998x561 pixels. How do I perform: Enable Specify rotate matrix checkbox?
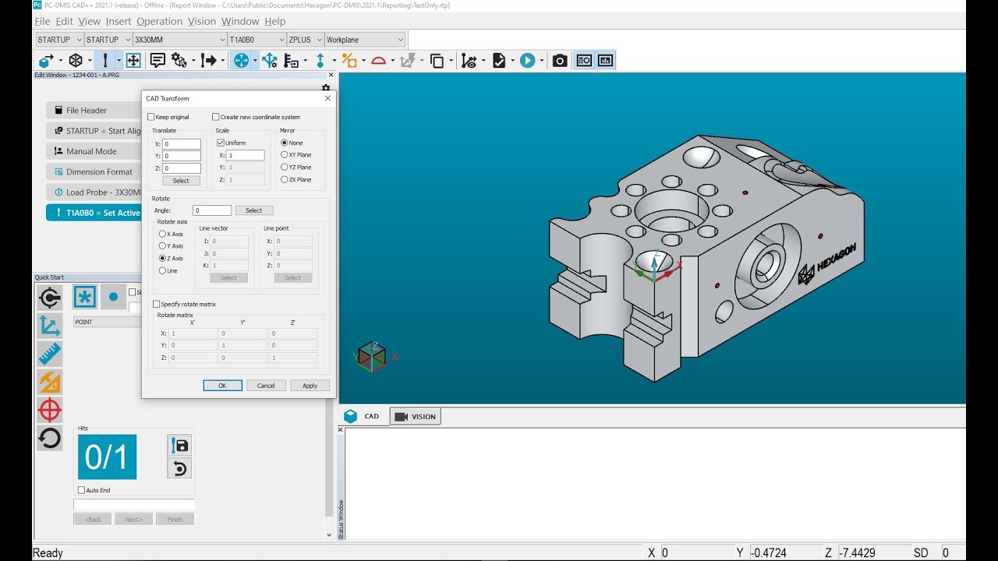(156, 304)
